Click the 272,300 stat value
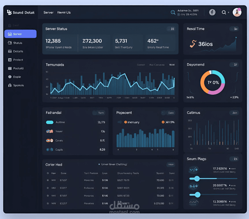This screenshot has width=249, height=219. (92, 41)
